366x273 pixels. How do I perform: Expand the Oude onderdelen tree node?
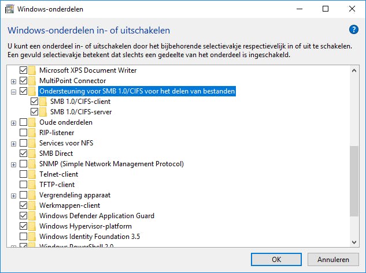tap(13, 122)
